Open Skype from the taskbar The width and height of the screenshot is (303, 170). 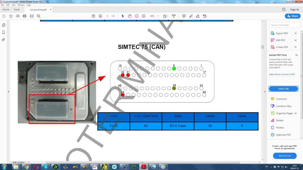pyautogui.click(x=46, y=167)
